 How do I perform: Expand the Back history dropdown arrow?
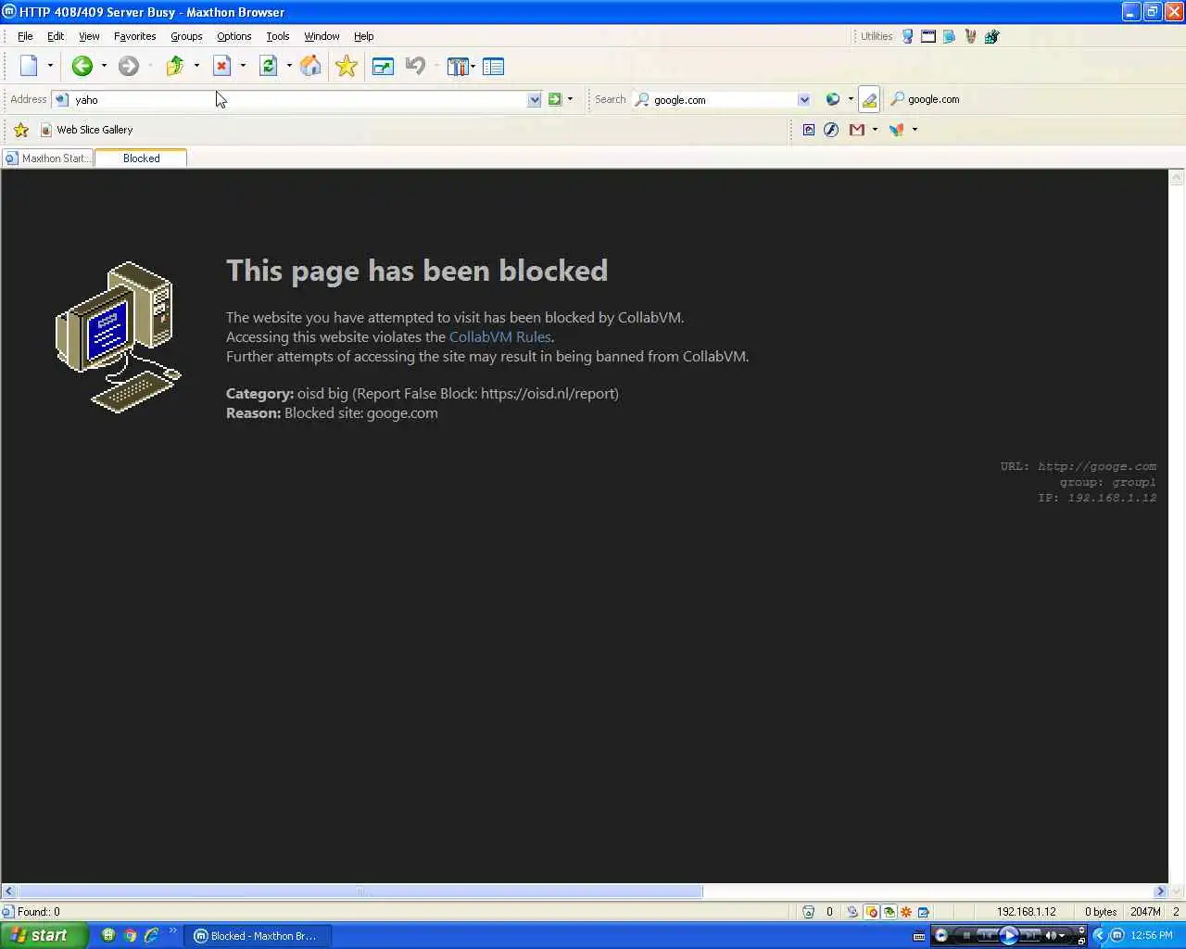pyautogui.click(x=104, y=66)
